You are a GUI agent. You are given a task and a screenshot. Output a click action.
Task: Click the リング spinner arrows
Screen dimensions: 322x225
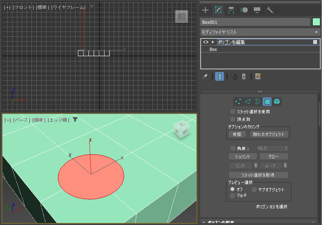pyautogui.click(x=256, y=165)
